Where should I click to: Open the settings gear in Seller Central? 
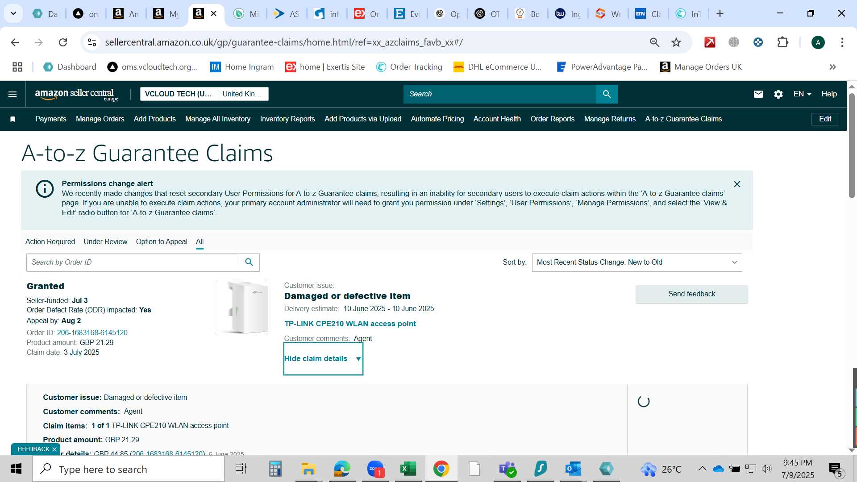(778, 94)
